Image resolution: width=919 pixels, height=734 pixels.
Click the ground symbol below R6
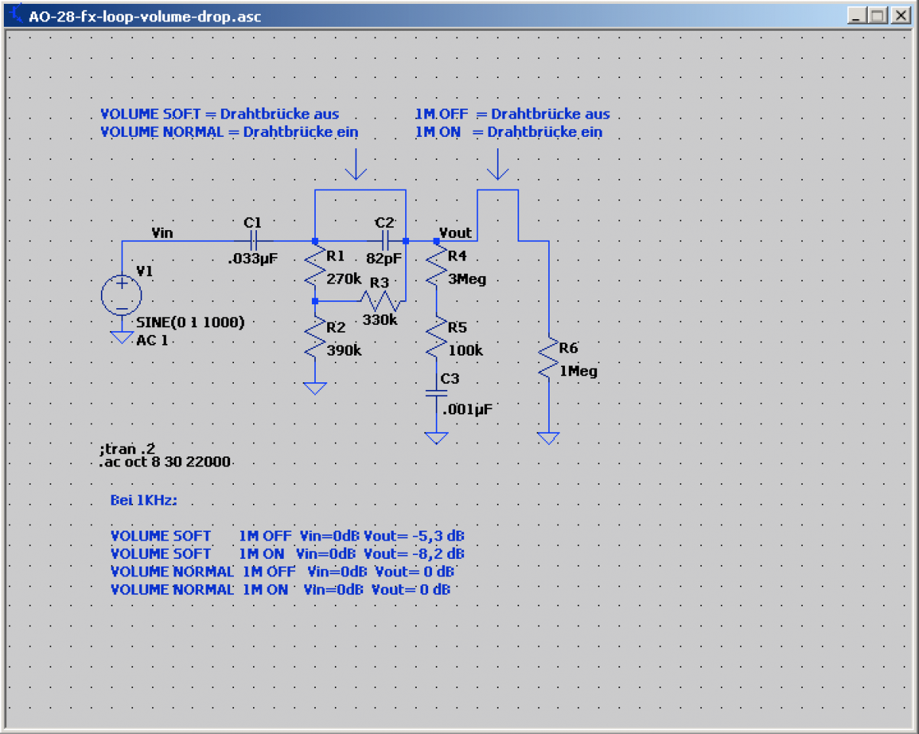click(548, 438)
